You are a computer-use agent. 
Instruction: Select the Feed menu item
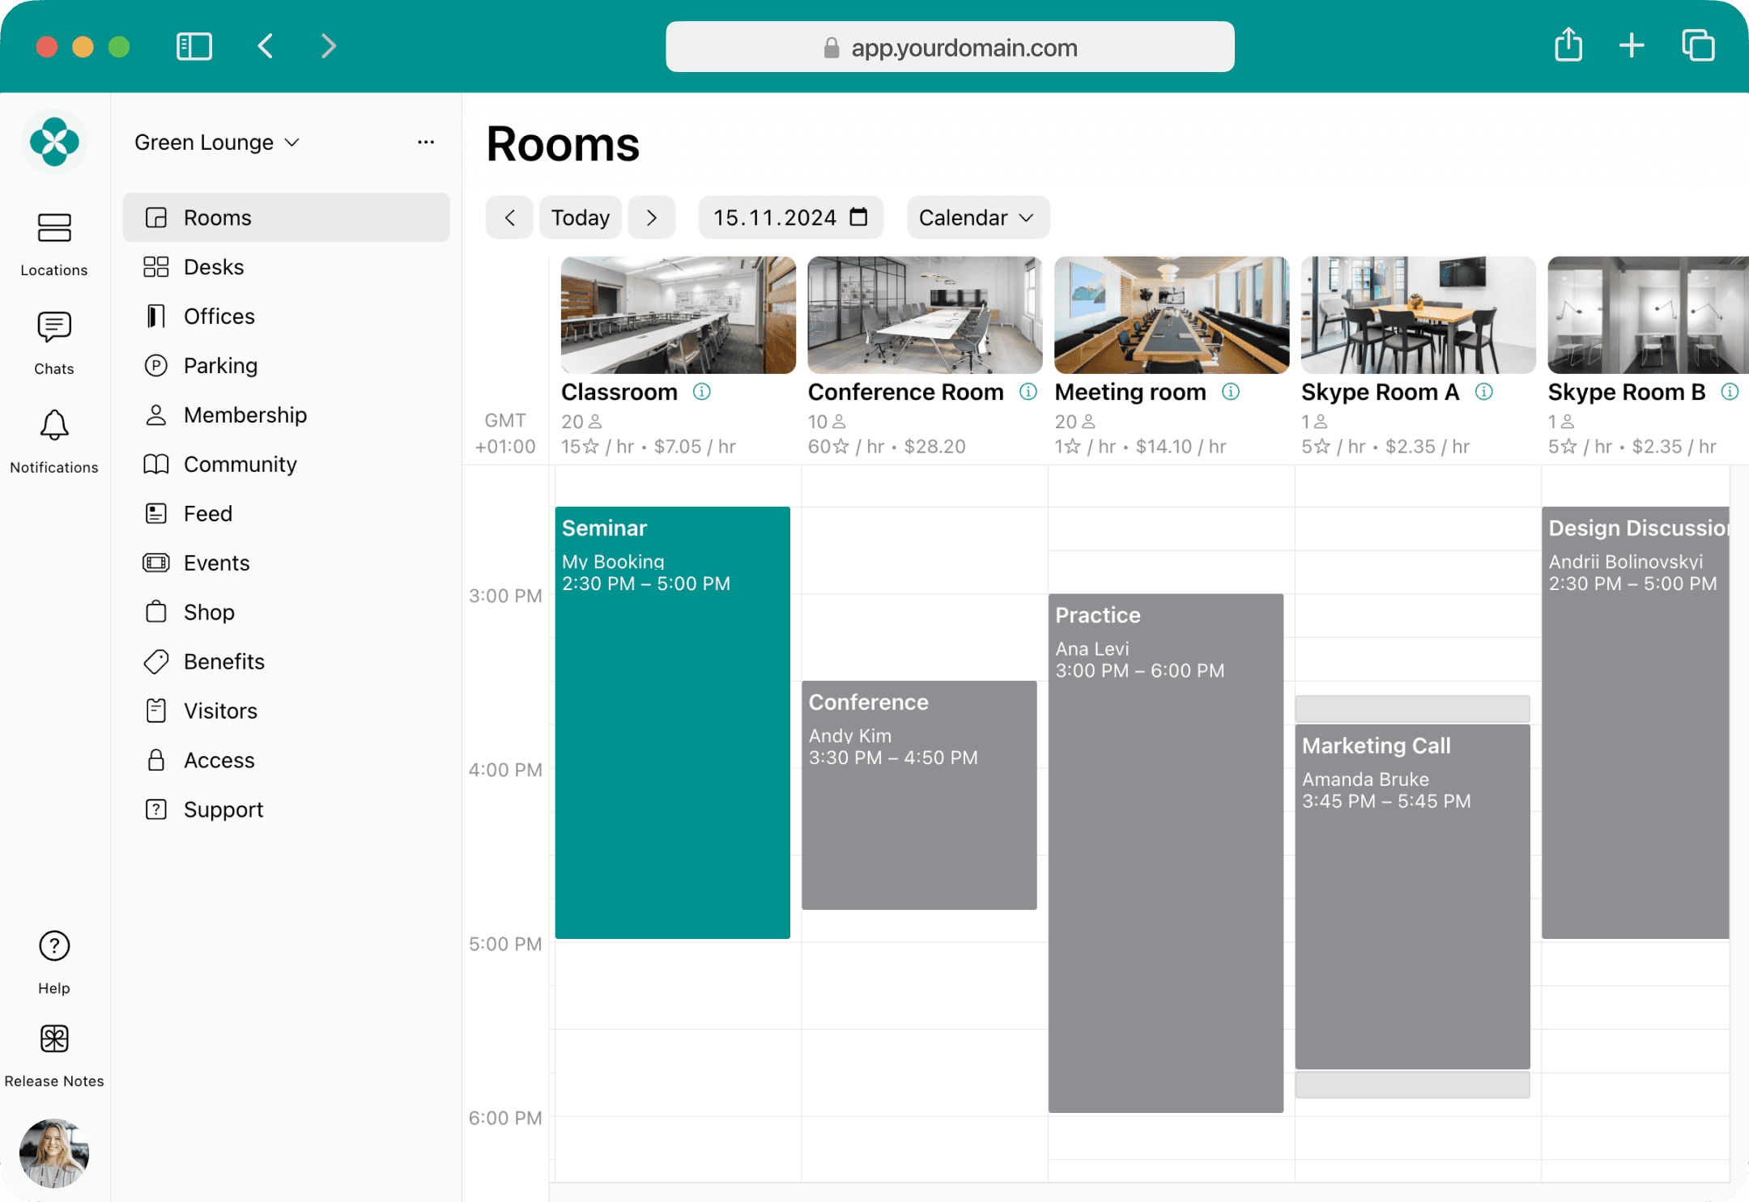207,512
